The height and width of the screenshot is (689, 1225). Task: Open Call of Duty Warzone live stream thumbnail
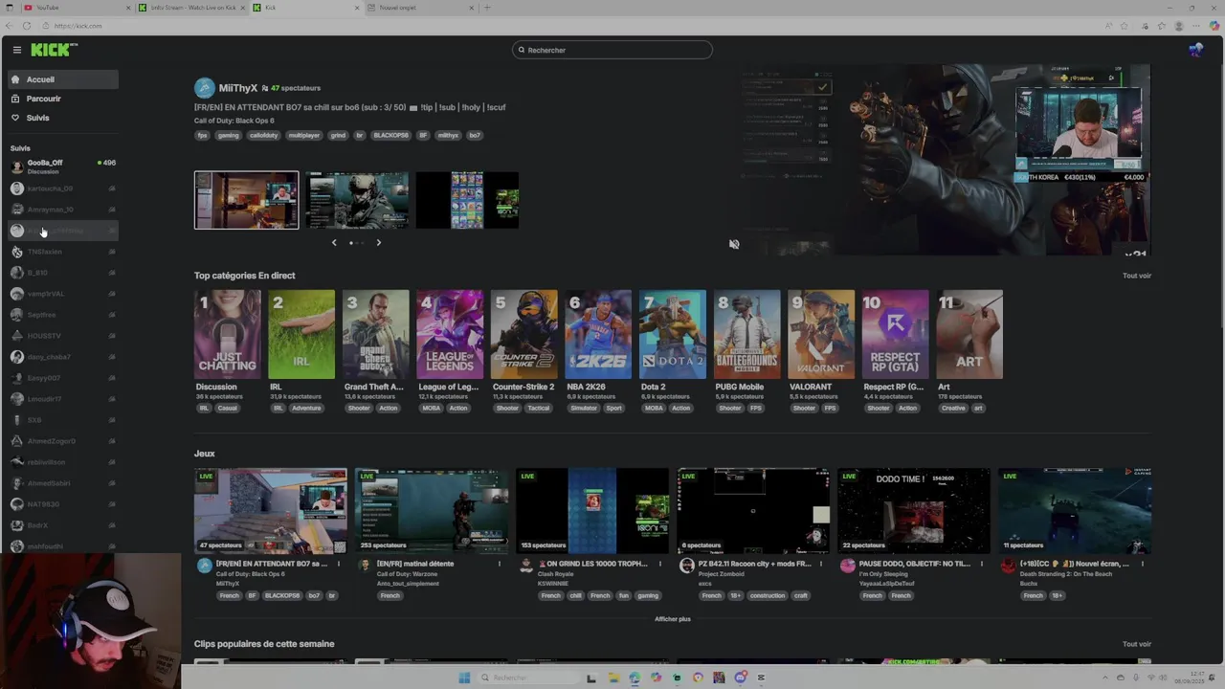click(x=432, y=511)
